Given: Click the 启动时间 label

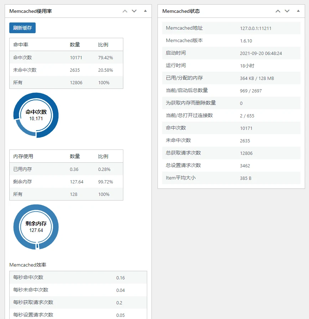Looking at the screenshot, I should 176,53.
